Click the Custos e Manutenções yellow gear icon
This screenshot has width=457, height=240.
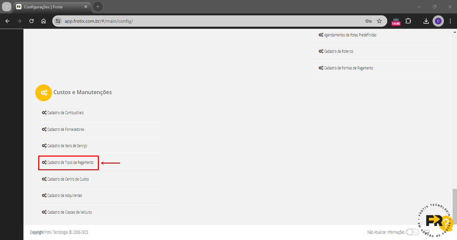click(x=44, y=92)
